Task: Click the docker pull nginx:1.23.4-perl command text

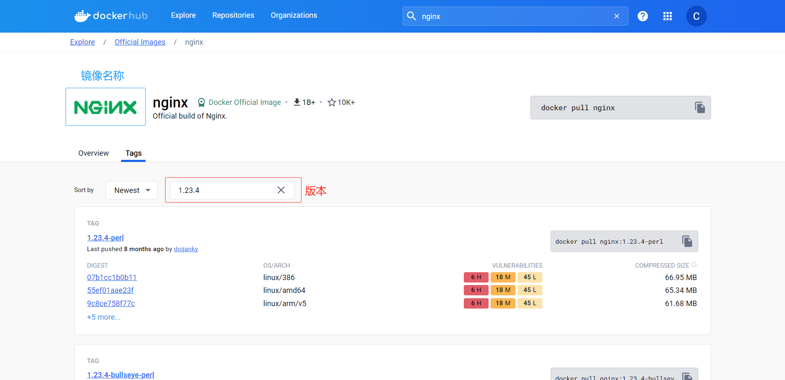Action: pos(609,242)
